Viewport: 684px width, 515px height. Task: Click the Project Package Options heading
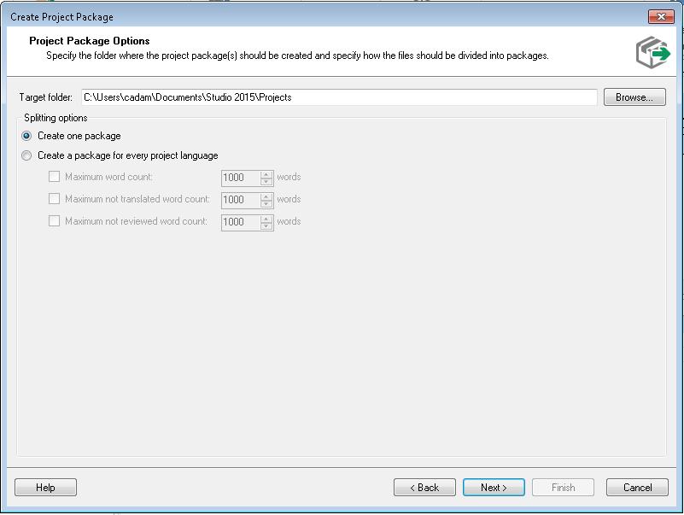click(x=90, y=41)
